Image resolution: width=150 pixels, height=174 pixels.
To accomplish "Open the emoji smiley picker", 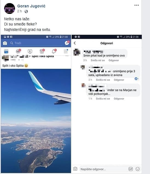I will pos(138,169).
